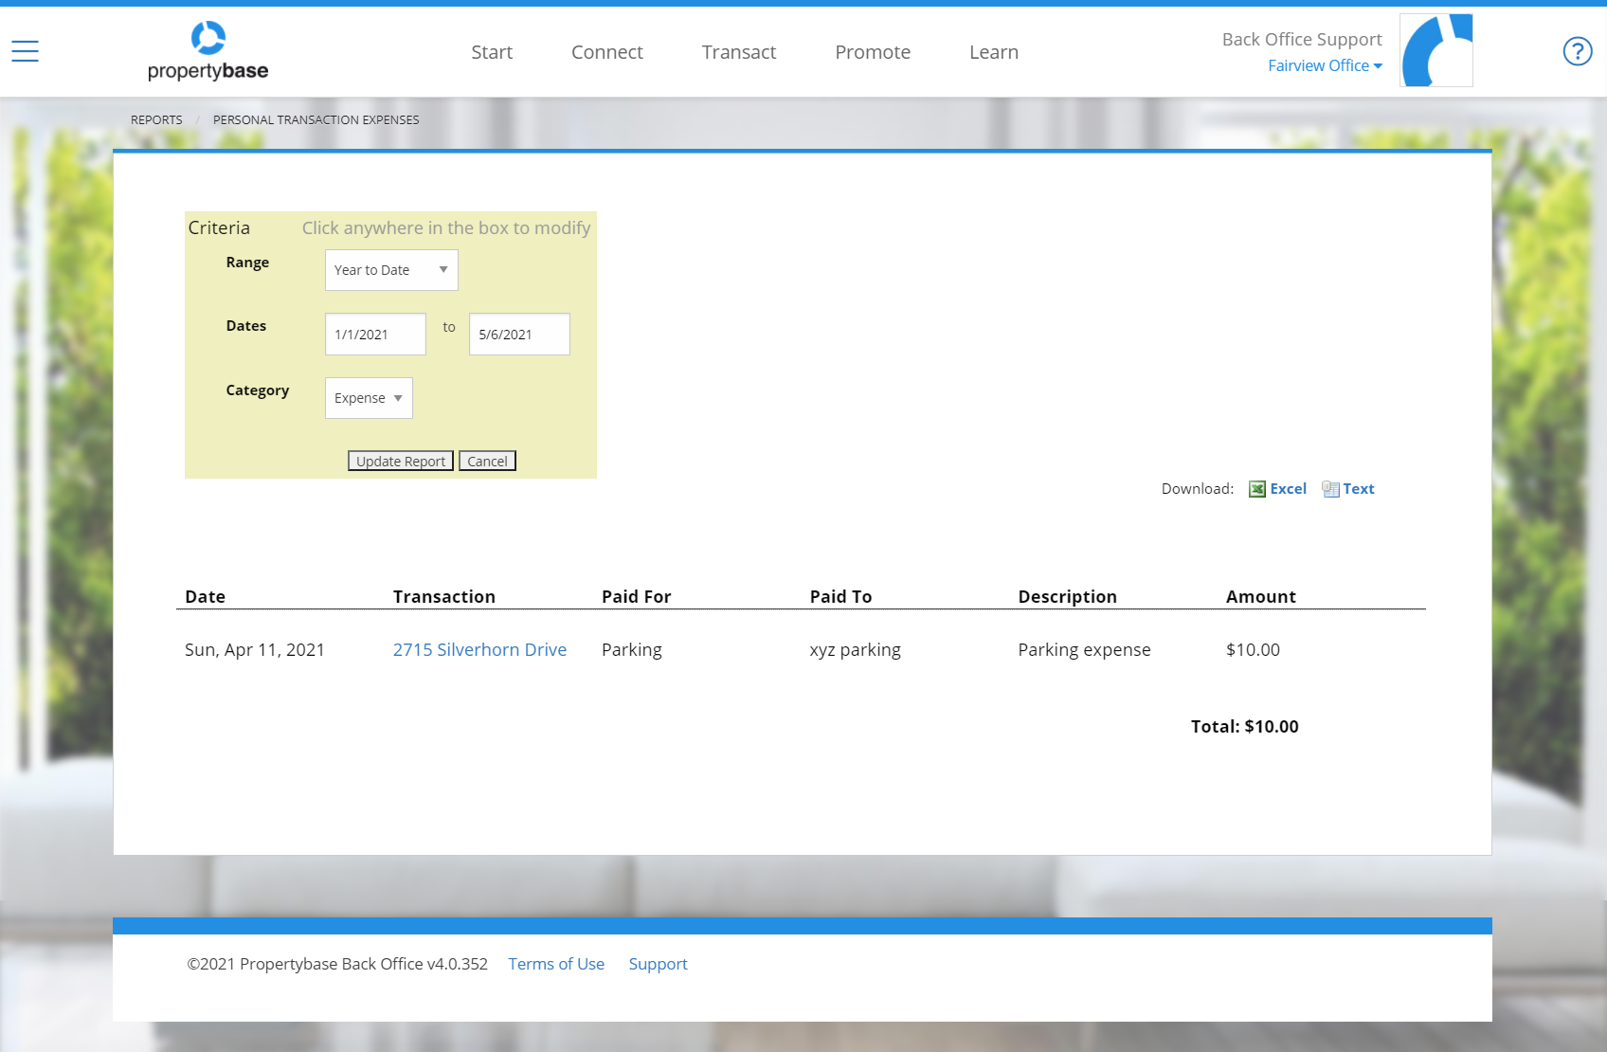1607x1052 pixels.
Task: Open the Start menu item
Action: coord(492,52)
